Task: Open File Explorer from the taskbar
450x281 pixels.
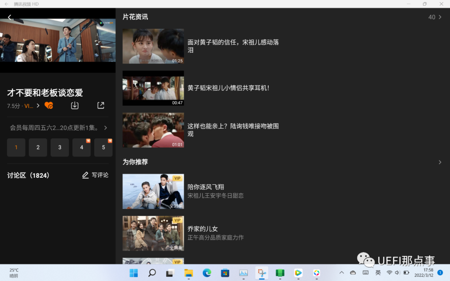Action: pos(189,273)
